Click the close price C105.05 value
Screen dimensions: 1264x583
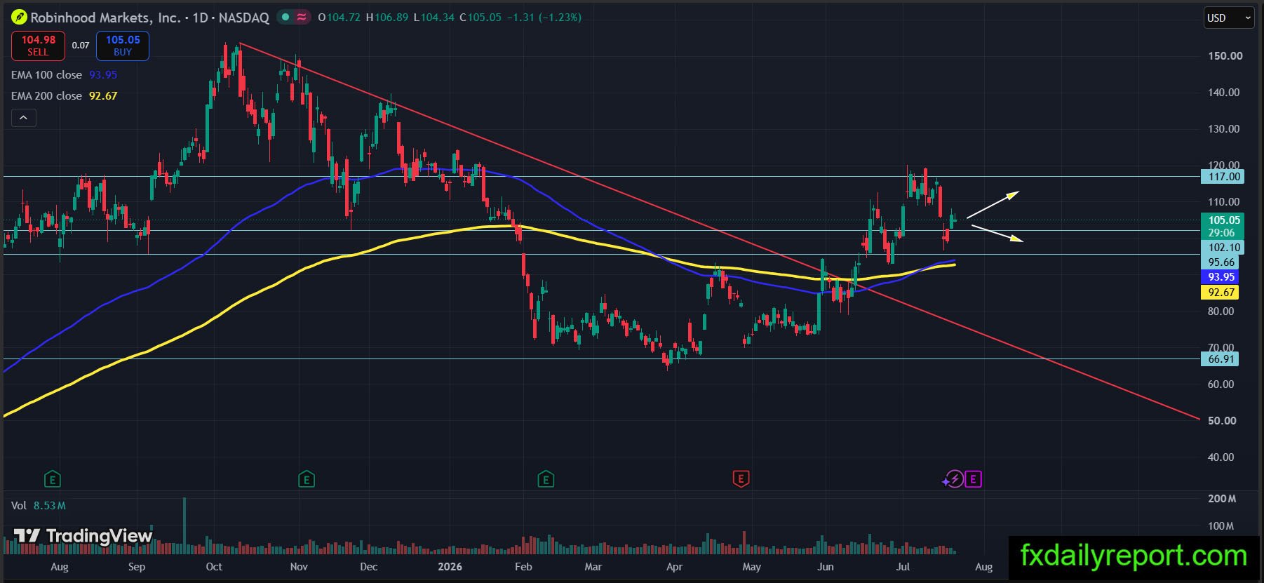tap(480, 18)
